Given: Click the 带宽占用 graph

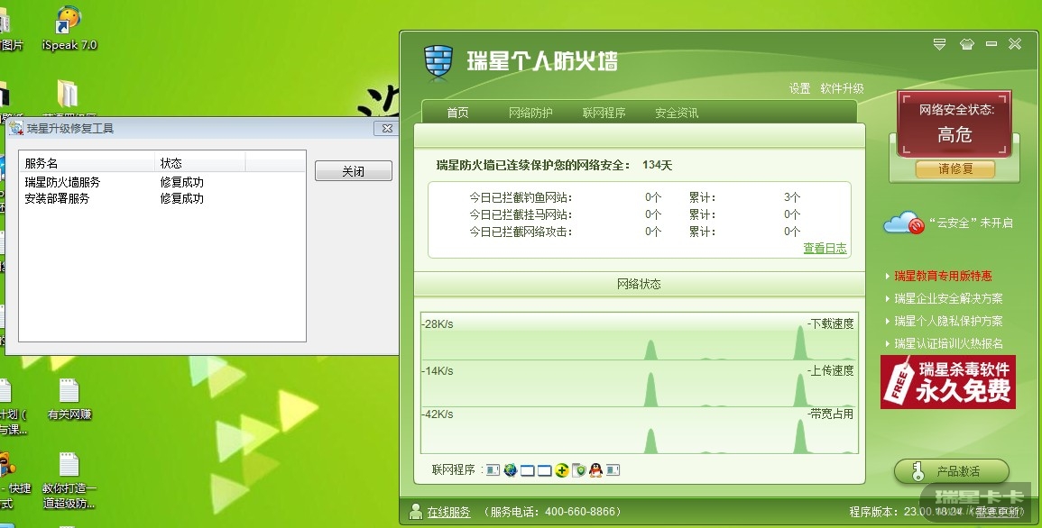Looking at the screenshot, I should 639,432.
